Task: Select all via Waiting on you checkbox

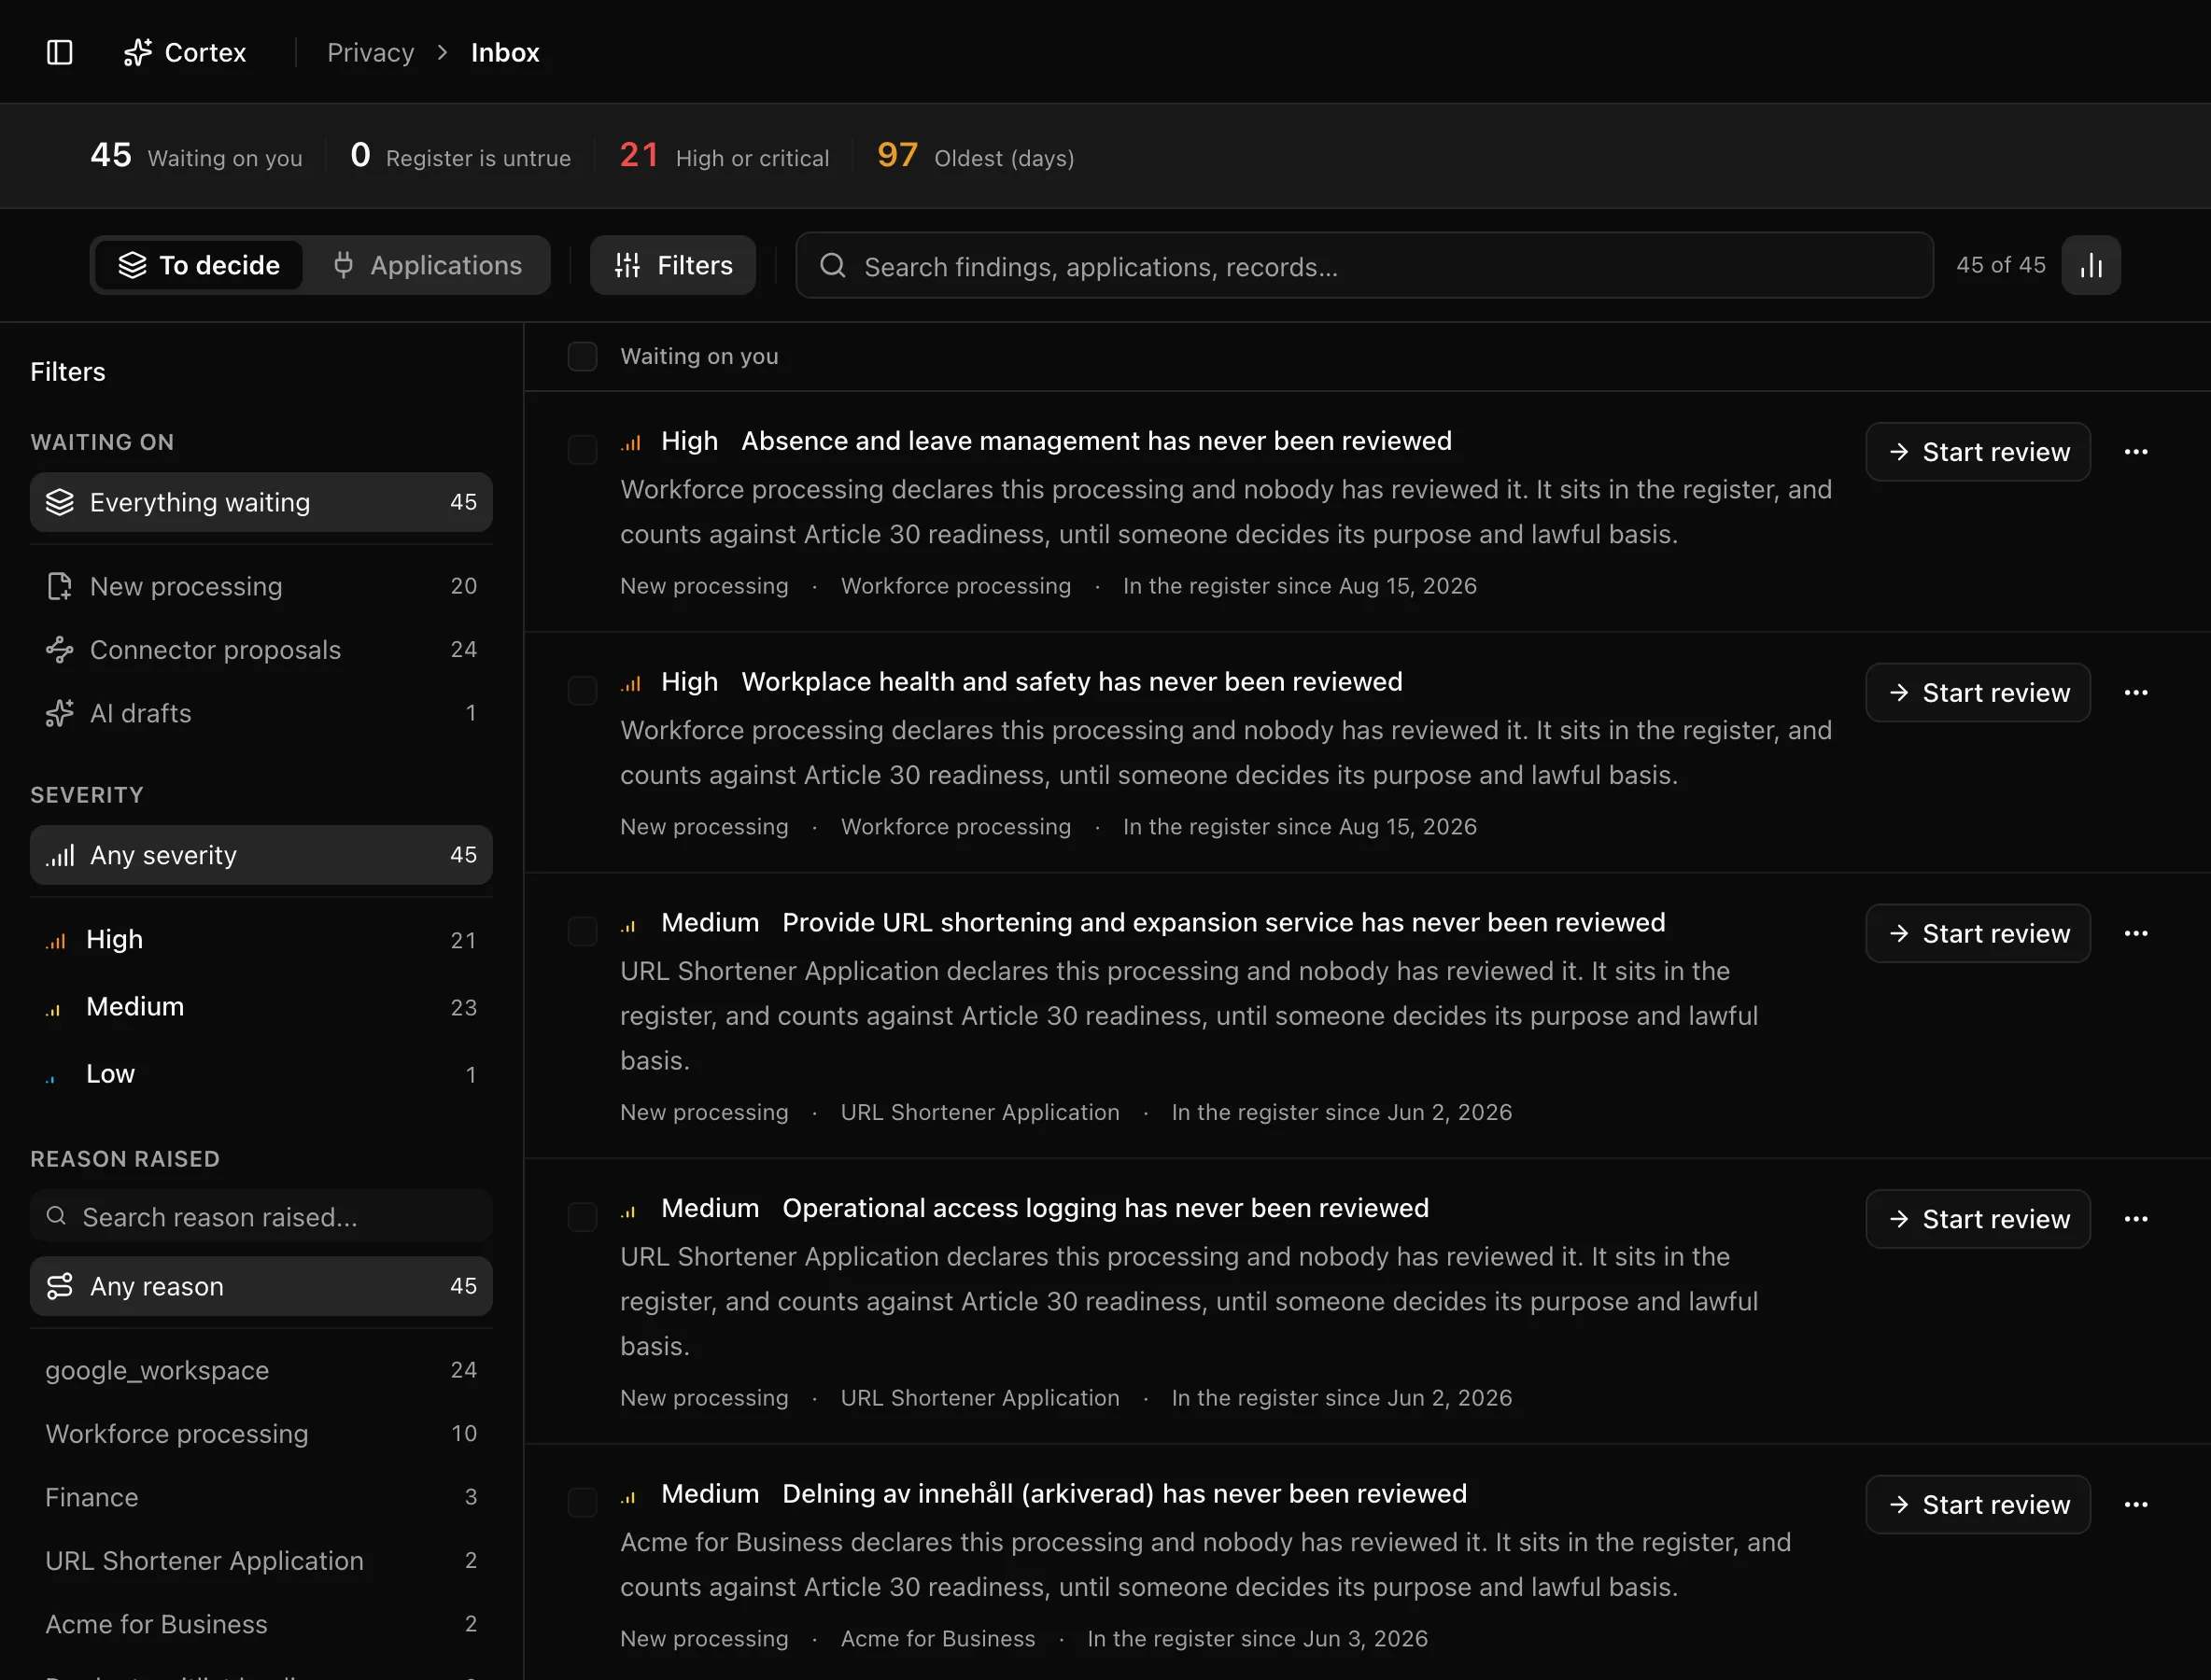Action: coord(583,357)
